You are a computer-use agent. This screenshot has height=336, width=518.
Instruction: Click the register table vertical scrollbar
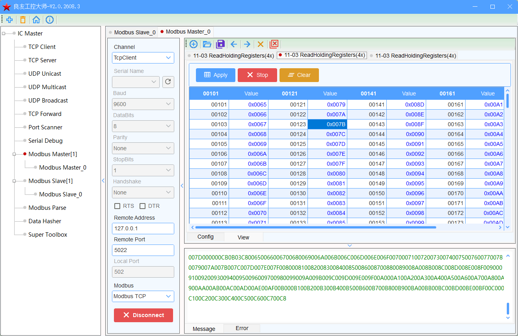coord(508,101)
